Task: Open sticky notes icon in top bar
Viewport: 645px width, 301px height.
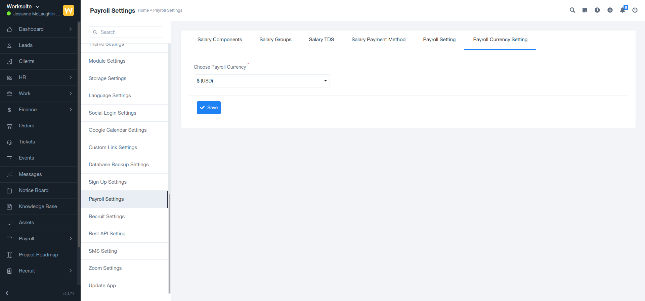Action: [x=585, y=10]
